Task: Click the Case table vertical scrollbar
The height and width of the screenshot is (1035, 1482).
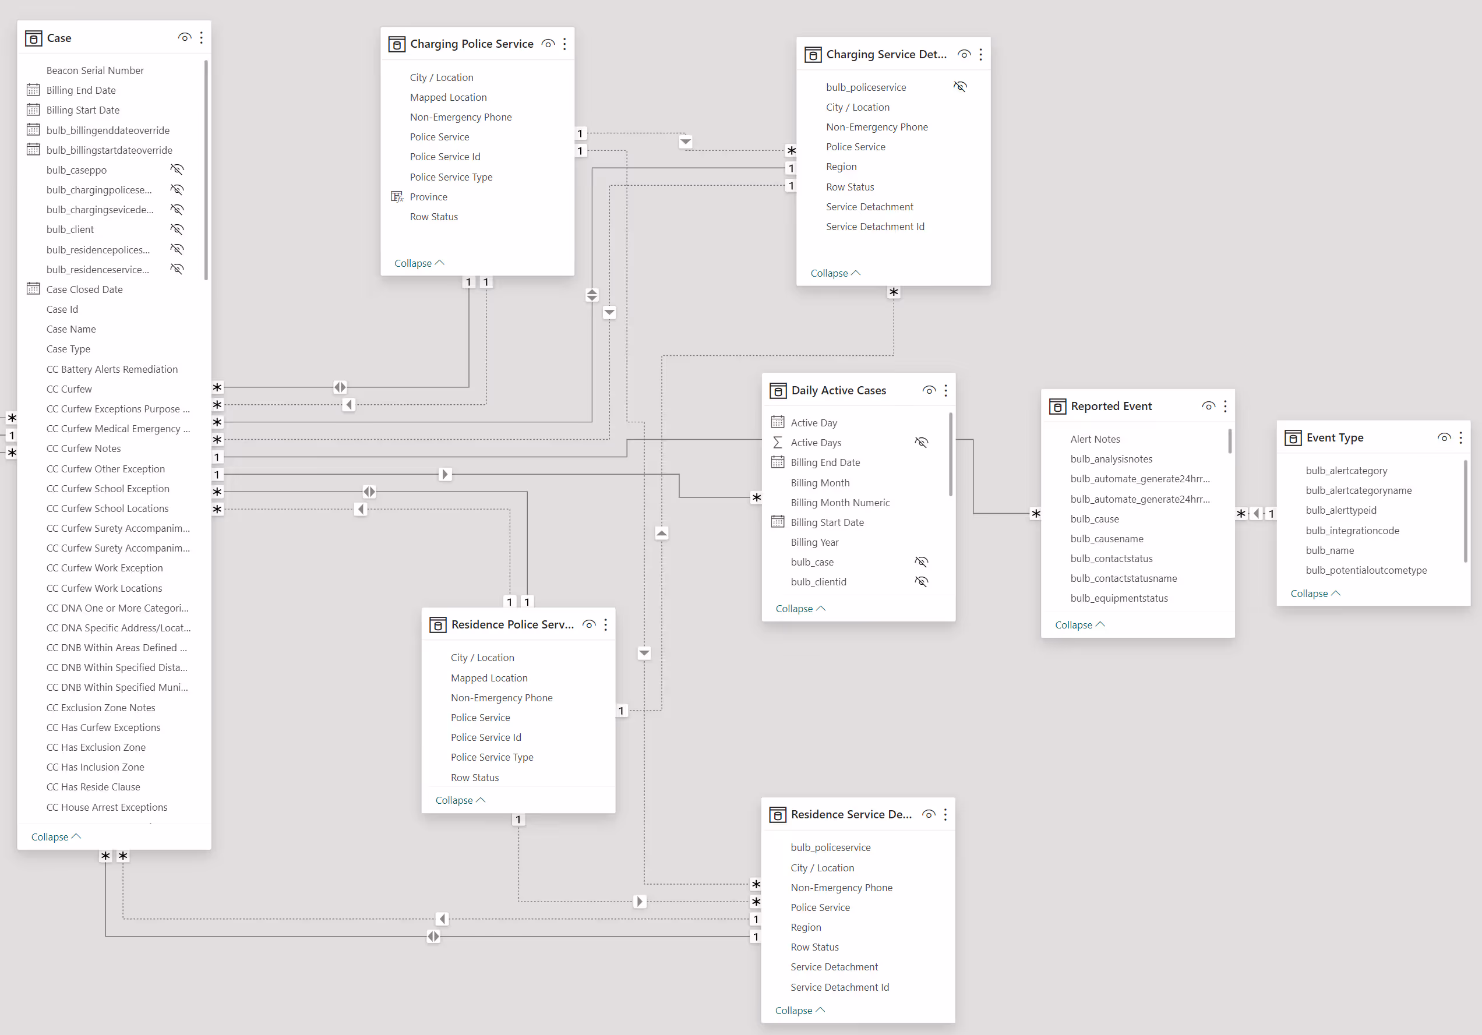Action: [206, 169]
